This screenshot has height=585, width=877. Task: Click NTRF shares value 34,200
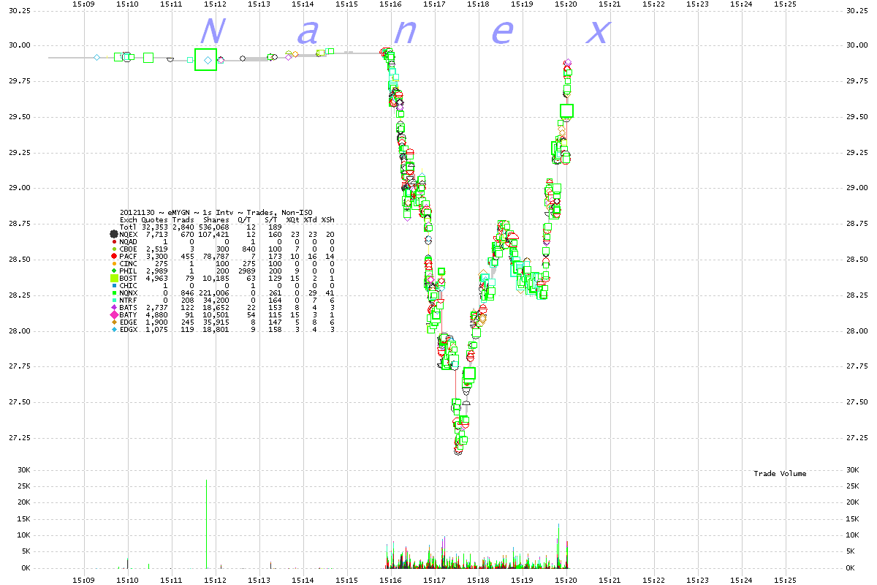[216, 301]
